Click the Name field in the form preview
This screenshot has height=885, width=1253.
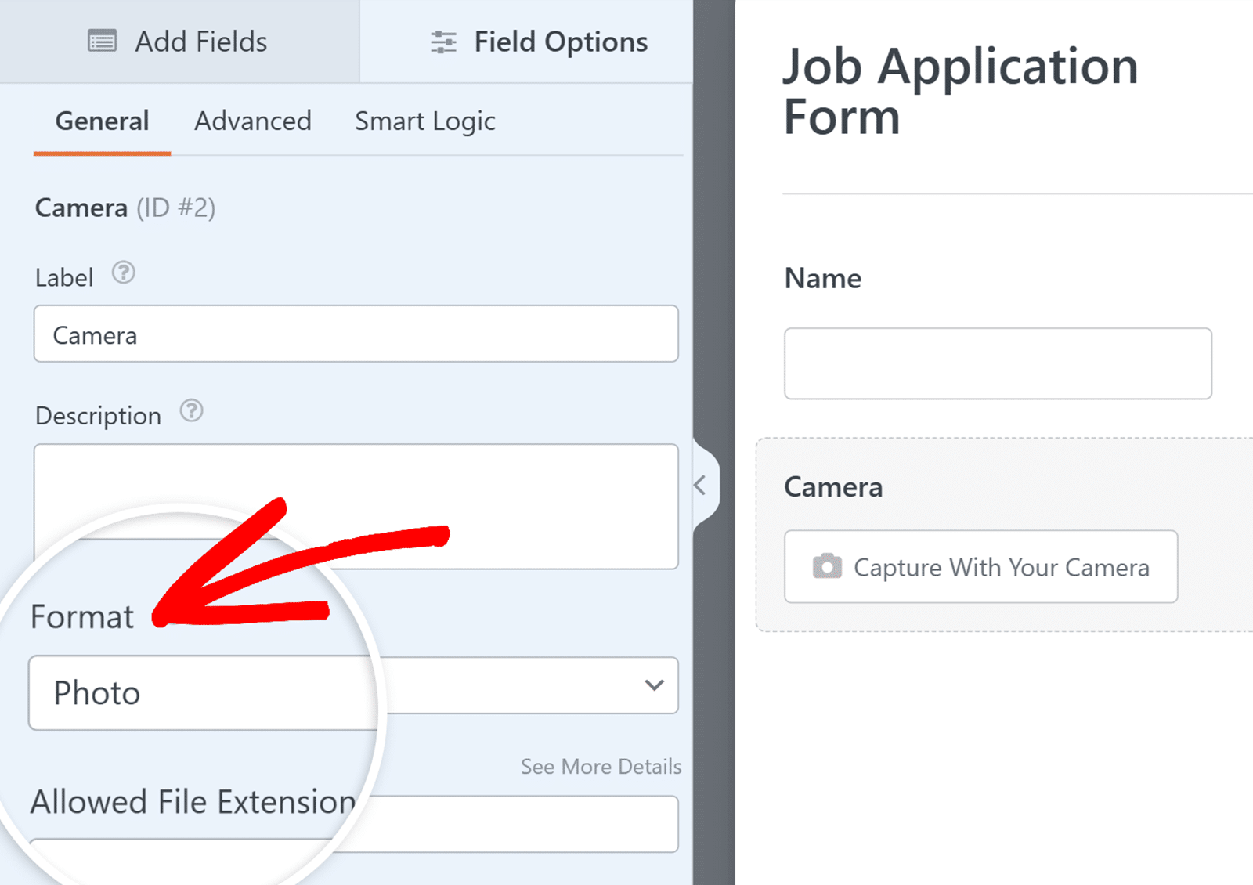997,363
